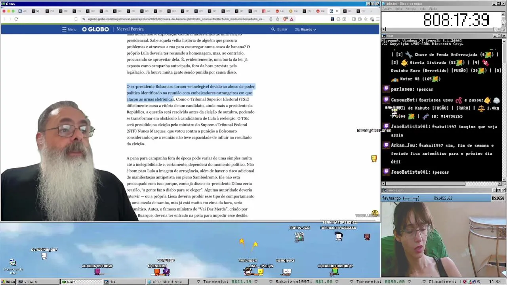Click the oglobo.globo.com URL address bar
The width and height of the screenshot is (507, 285).
[x=176, y=19]
